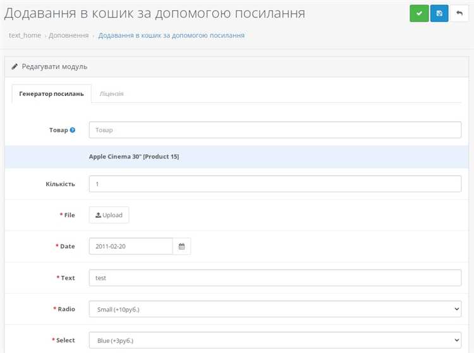474x353 pixels.
Task: Click the blue floppy disk save button
Action: (x=439, y=13)
